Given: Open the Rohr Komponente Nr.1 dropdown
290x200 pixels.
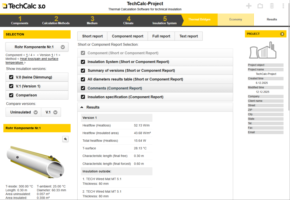Looking at the screenshot, I should point(37,47).
